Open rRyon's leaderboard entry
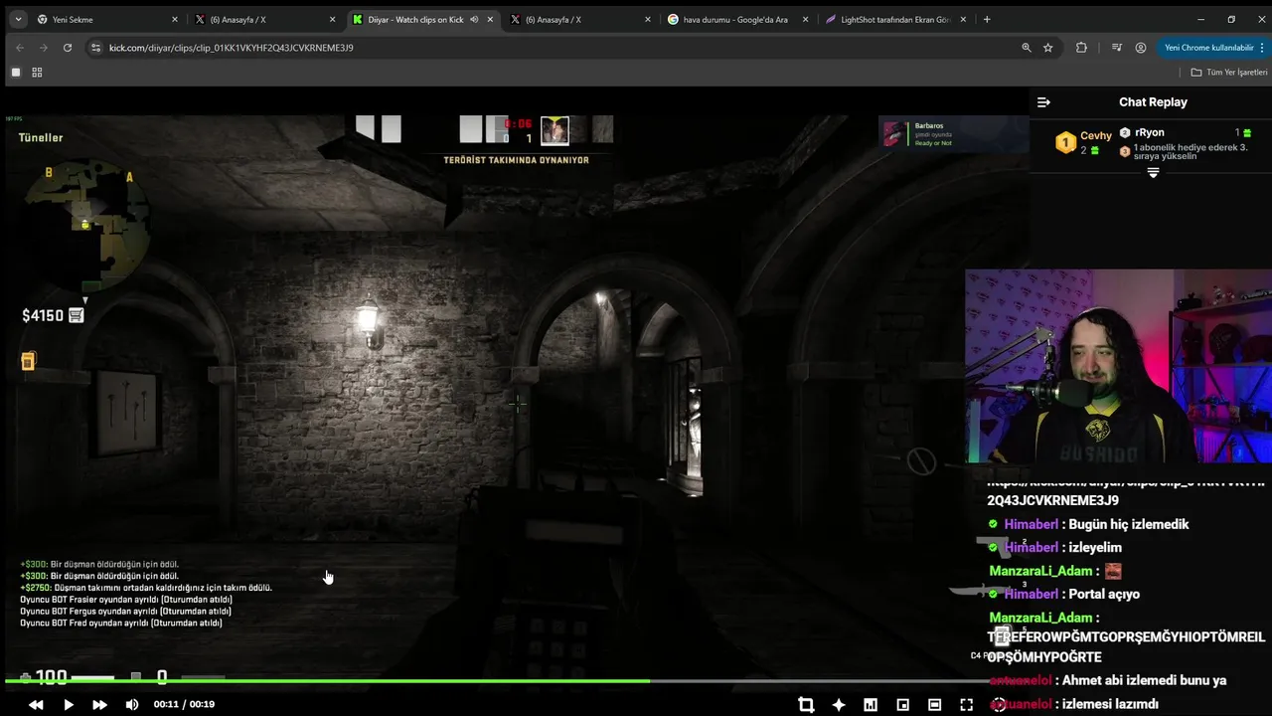Image resolution: width=1272 pixels, height=716 pixels. (x=1186, y=132)
